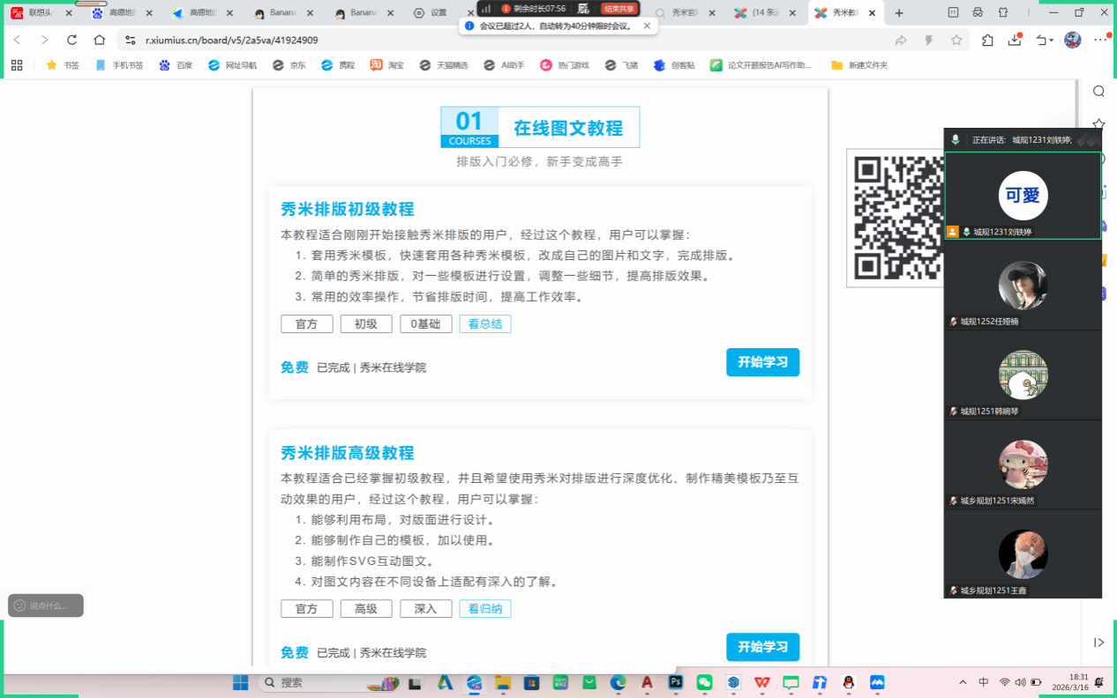Click the browser home icon
This screenshot has width=1117, height=698.
[100, 40]
